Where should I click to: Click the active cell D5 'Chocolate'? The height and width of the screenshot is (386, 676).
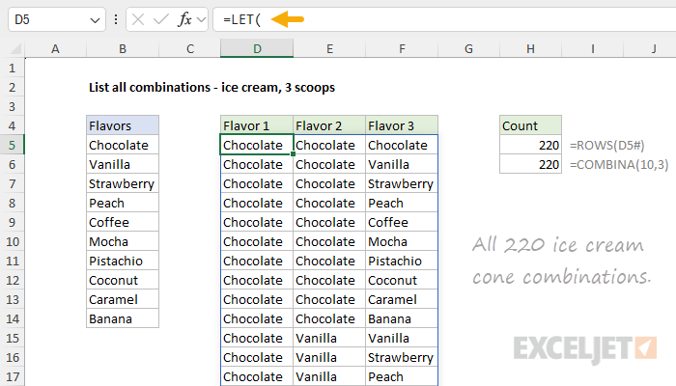[257, 145]
